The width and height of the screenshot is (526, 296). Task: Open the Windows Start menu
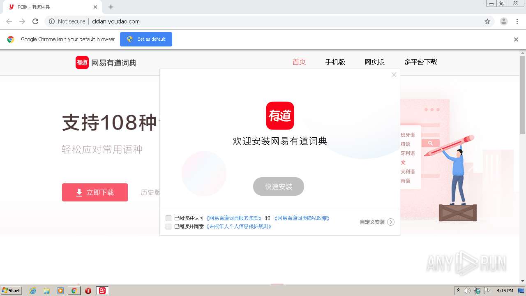(12, 291)
